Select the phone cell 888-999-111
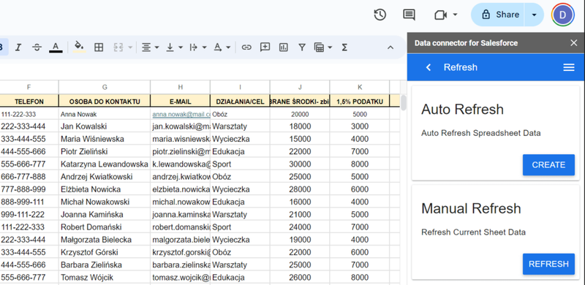Viewport: 585px width, 285px height. click(x=29, y=202)
